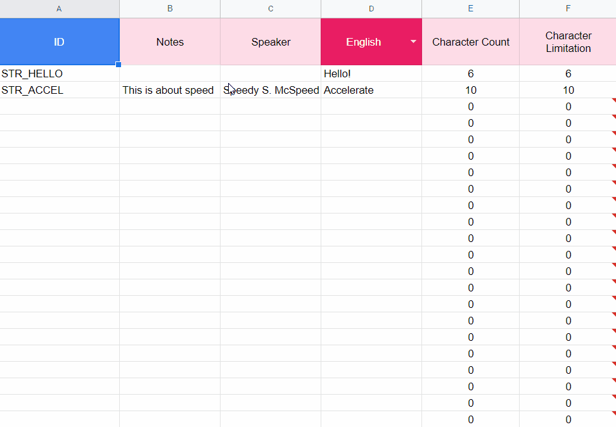Click the Character Count value 10 cell

coord(471,90)
